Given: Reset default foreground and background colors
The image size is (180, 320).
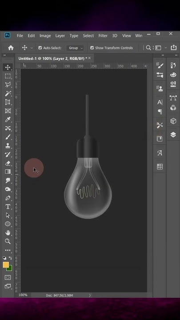Looking at the screenshot, I should 4,258.
